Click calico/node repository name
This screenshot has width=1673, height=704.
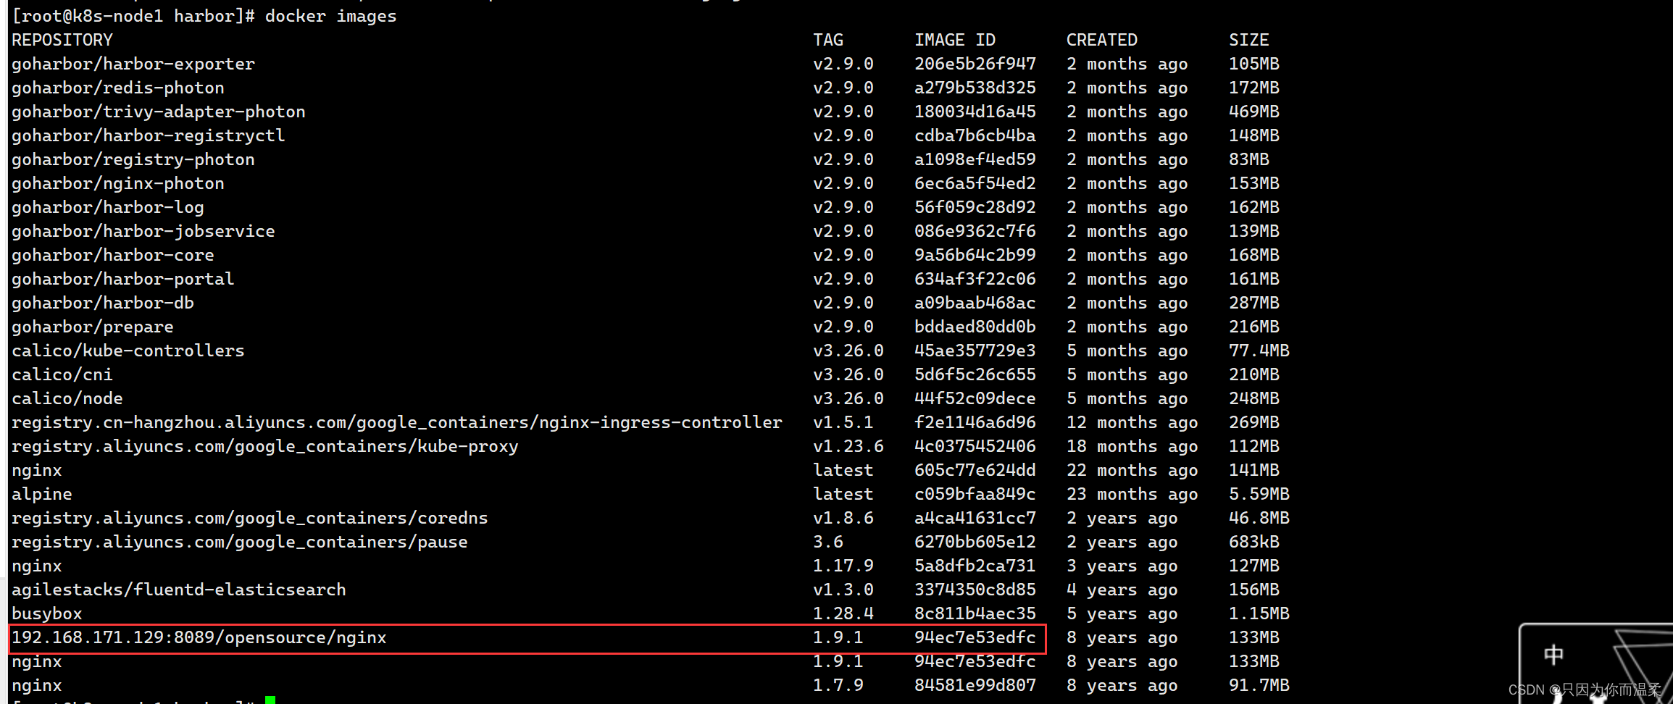pos(67,398)
